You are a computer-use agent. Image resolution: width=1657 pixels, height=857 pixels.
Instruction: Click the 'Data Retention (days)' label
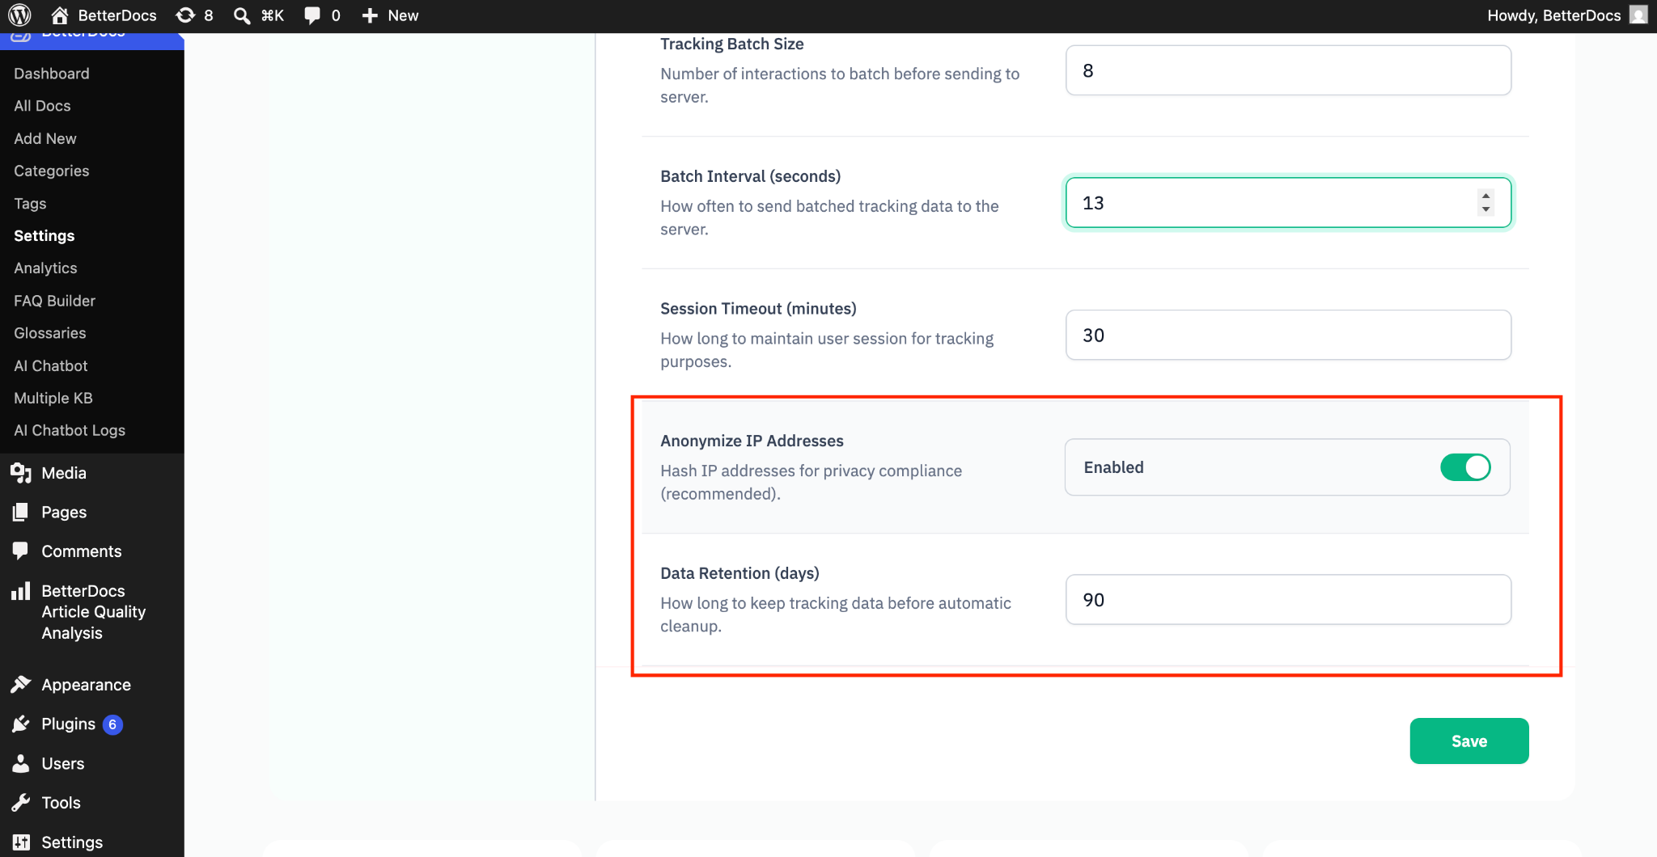[740, 573]
